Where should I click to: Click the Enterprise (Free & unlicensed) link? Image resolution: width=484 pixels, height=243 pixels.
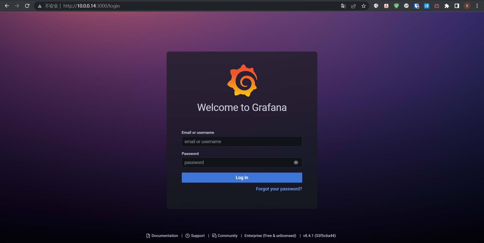(270, 236)
